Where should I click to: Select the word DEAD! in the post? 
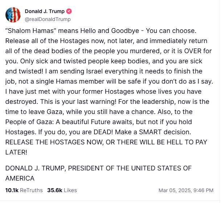pyautogui.click(x=103, y=132)
